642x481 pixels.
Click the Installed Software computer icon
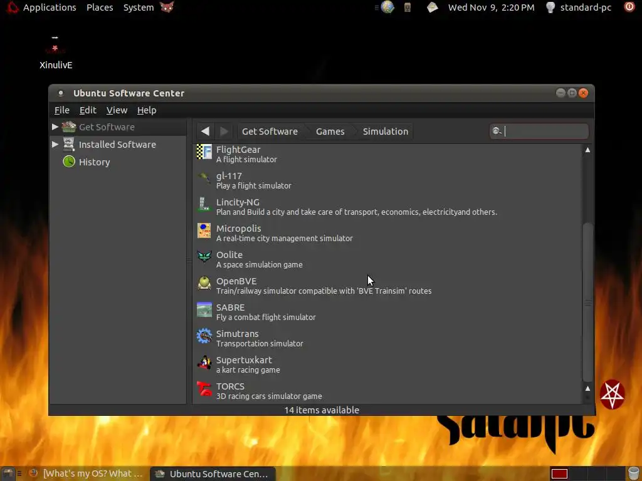tap(69, 144)
